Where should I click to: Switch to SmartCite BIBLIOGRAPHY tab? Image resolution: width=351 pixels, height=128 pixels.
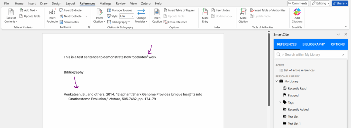coord(313,44)
